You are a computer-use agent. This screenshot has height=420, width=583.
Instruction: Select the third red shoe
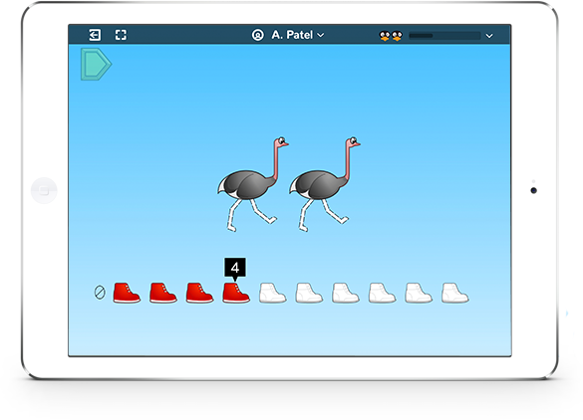[199, 293]
